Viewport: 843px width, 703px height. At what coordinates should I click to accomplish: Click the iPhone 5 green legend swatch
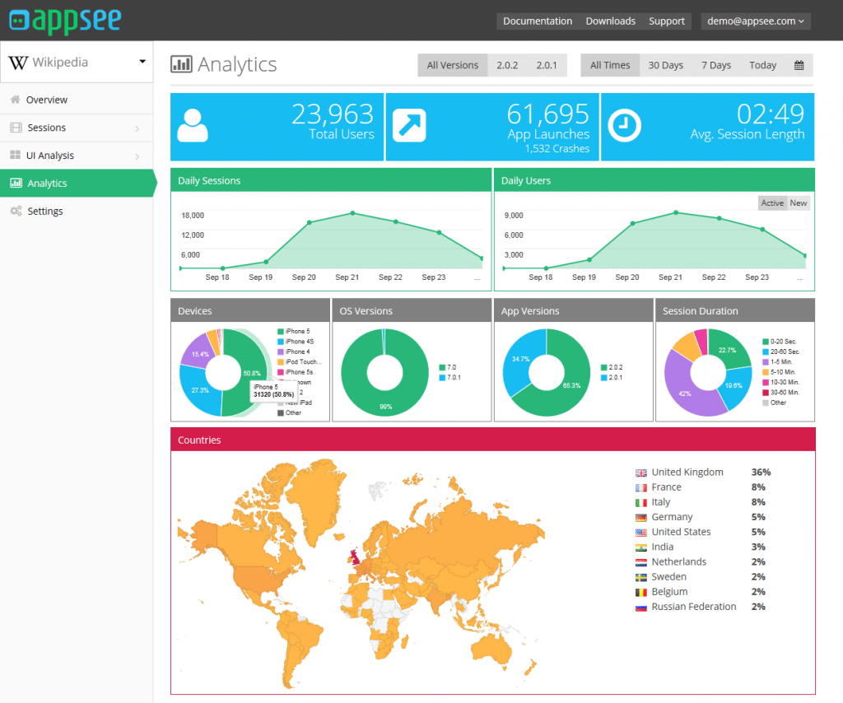coord(281,331)
